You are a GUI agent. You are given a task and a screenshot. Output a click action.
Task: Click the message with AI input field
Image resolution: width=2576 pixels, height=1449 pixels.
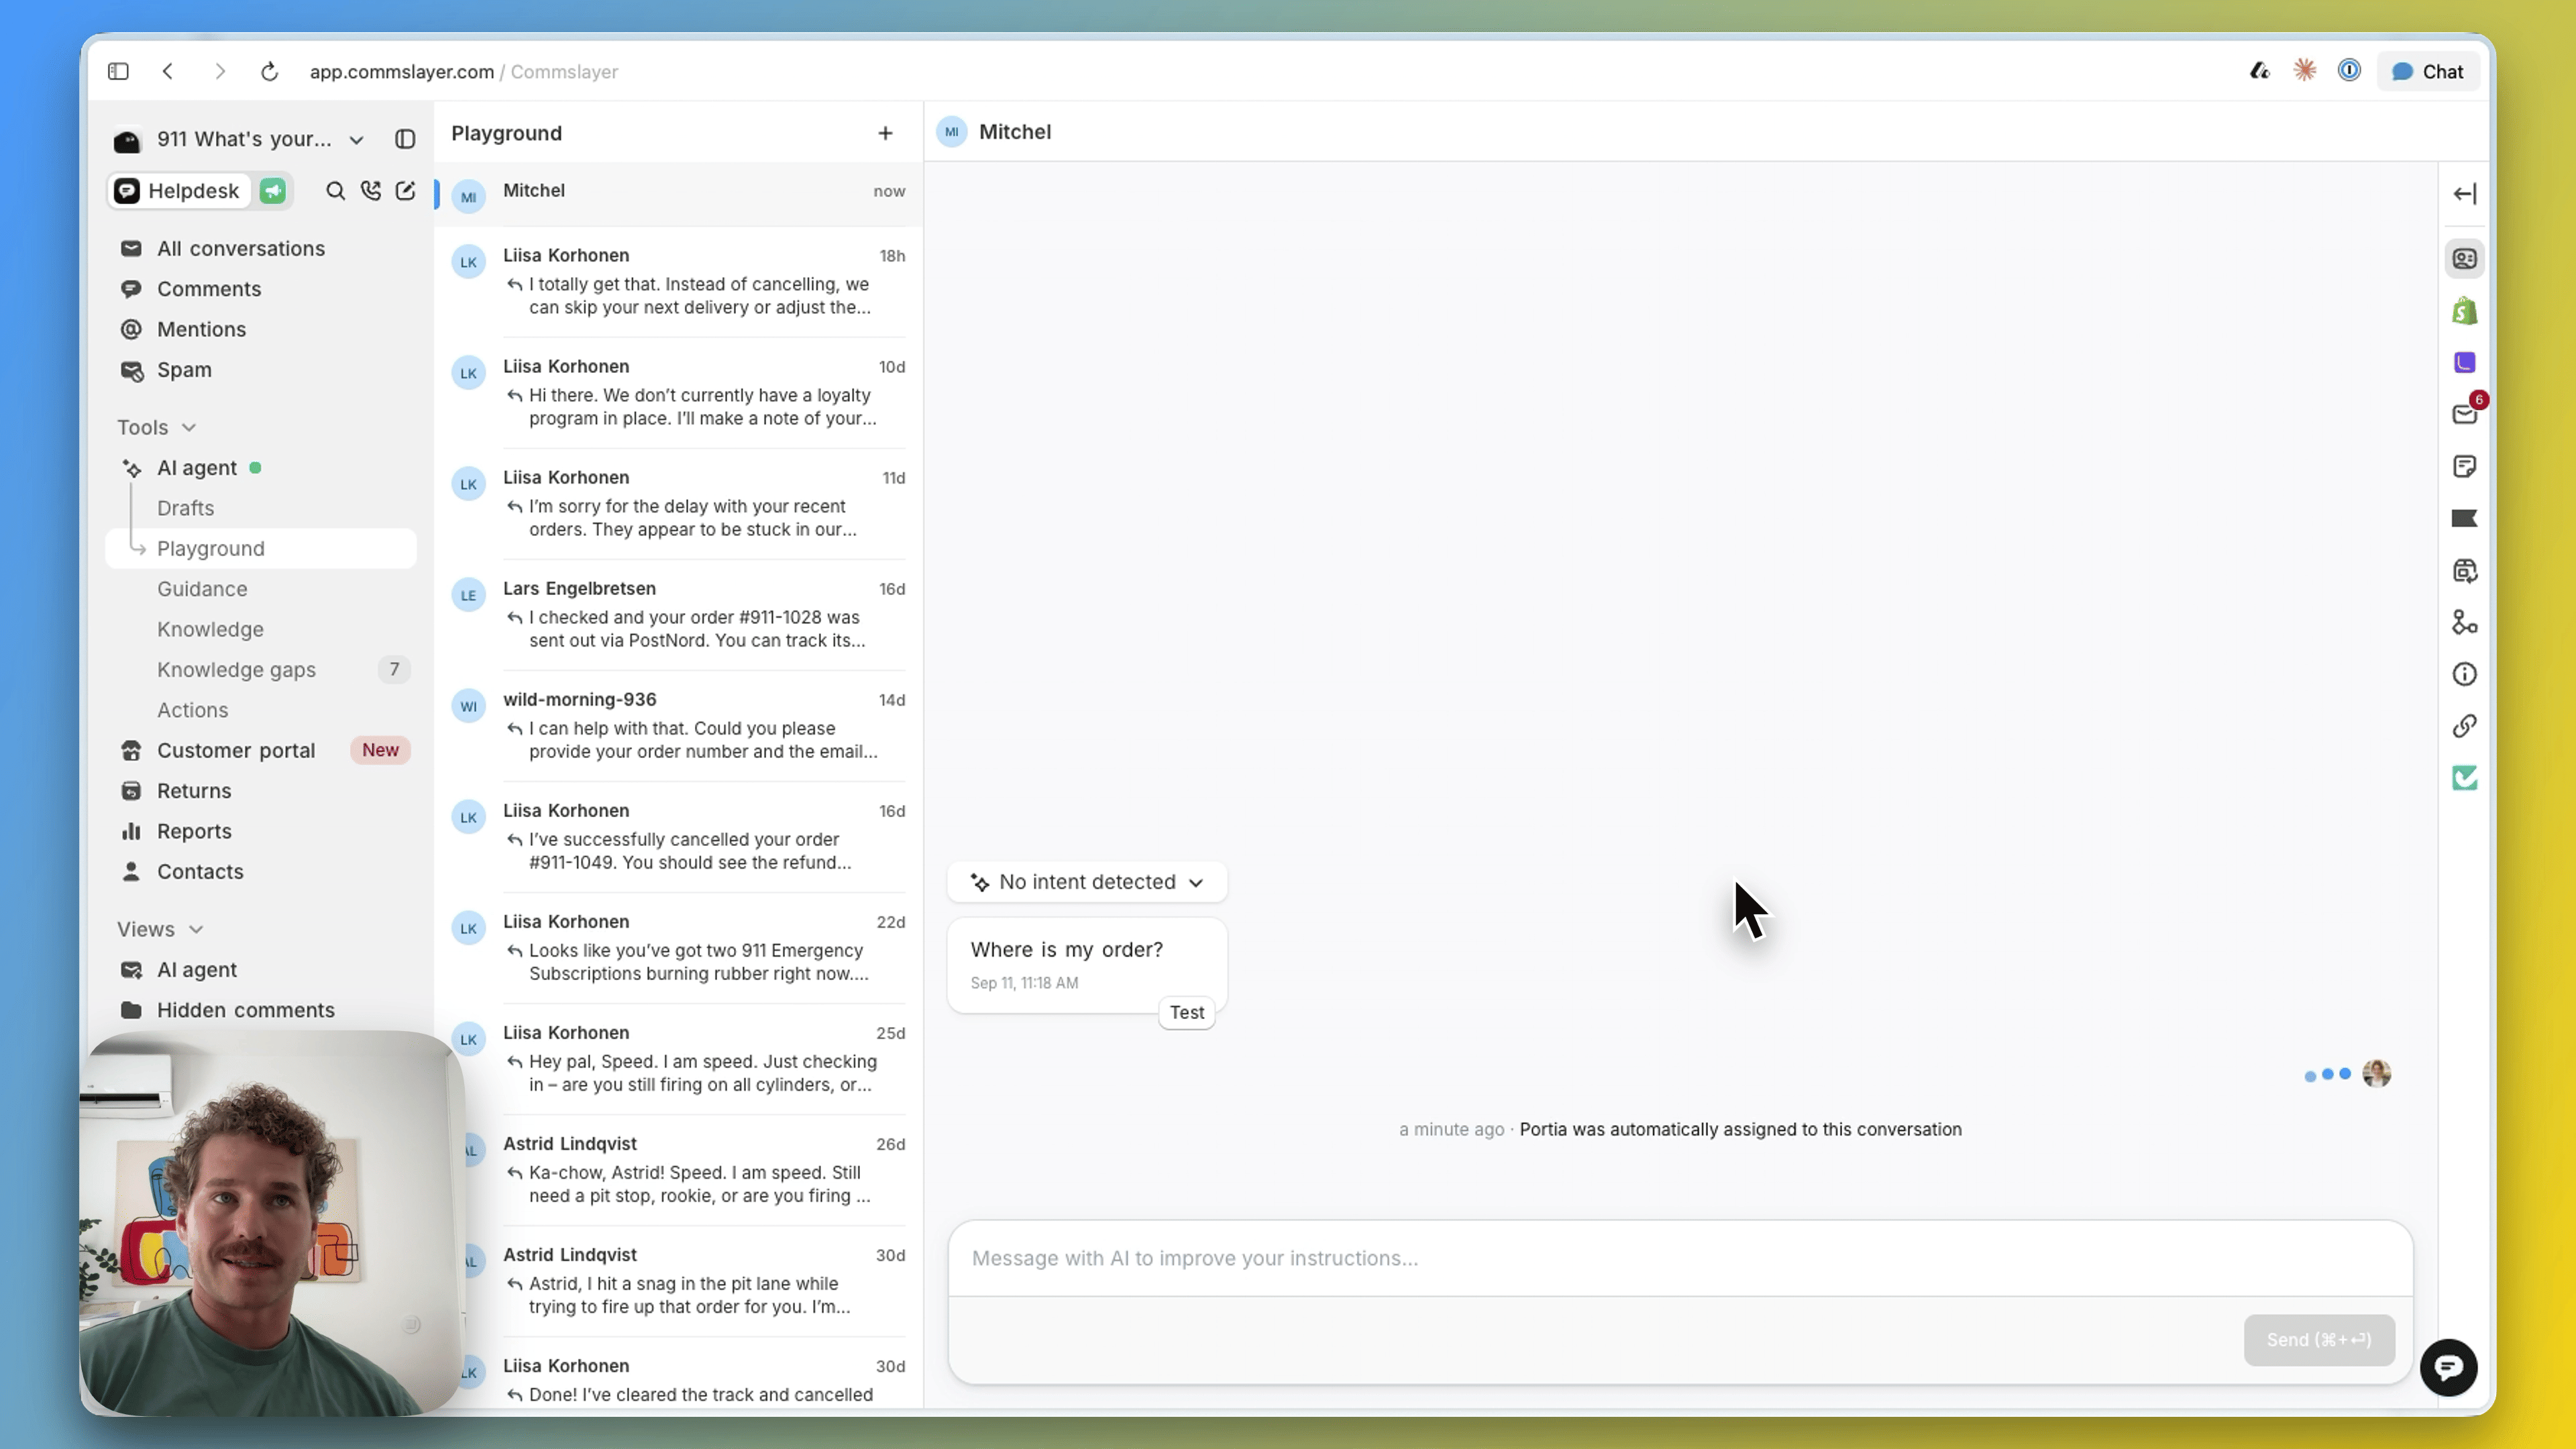click(1680, 1258)
